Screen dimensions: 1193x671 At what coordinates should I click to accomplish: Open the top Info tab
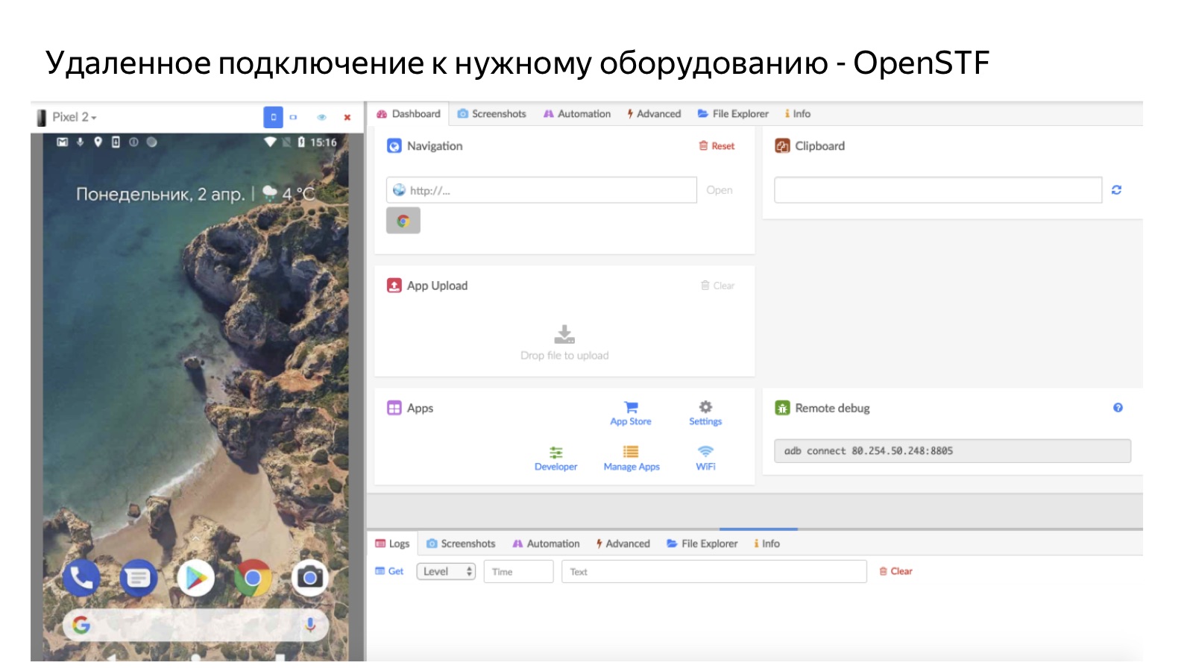click(797, 114)
